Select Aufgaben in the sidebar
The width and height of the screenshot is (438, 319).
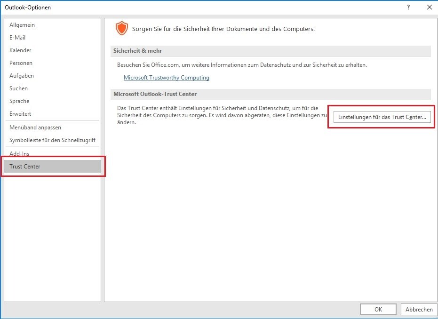click(52, 76)
